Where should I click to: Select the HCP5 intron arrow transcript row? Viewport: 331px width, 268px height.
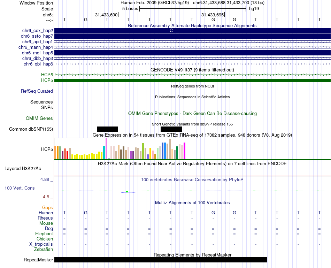(x=192, y=75)
